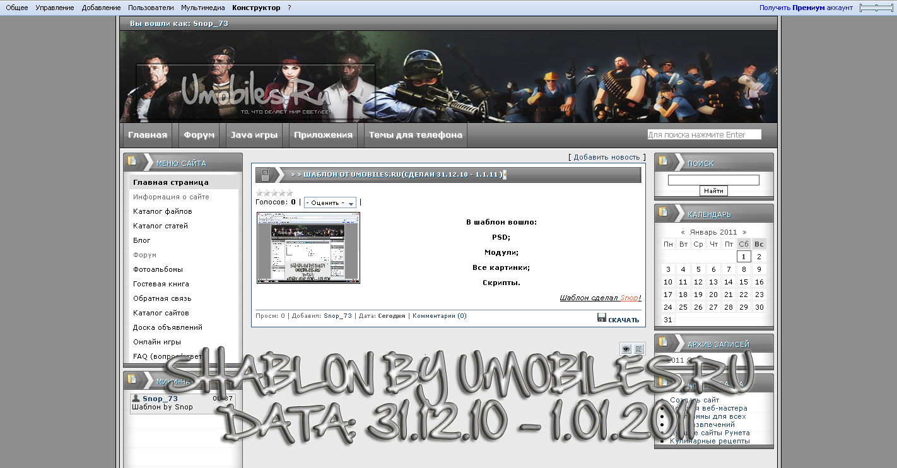Click the СКАЧАТЬ download link
The image size is (897, 468).
[x=623, y=320]
